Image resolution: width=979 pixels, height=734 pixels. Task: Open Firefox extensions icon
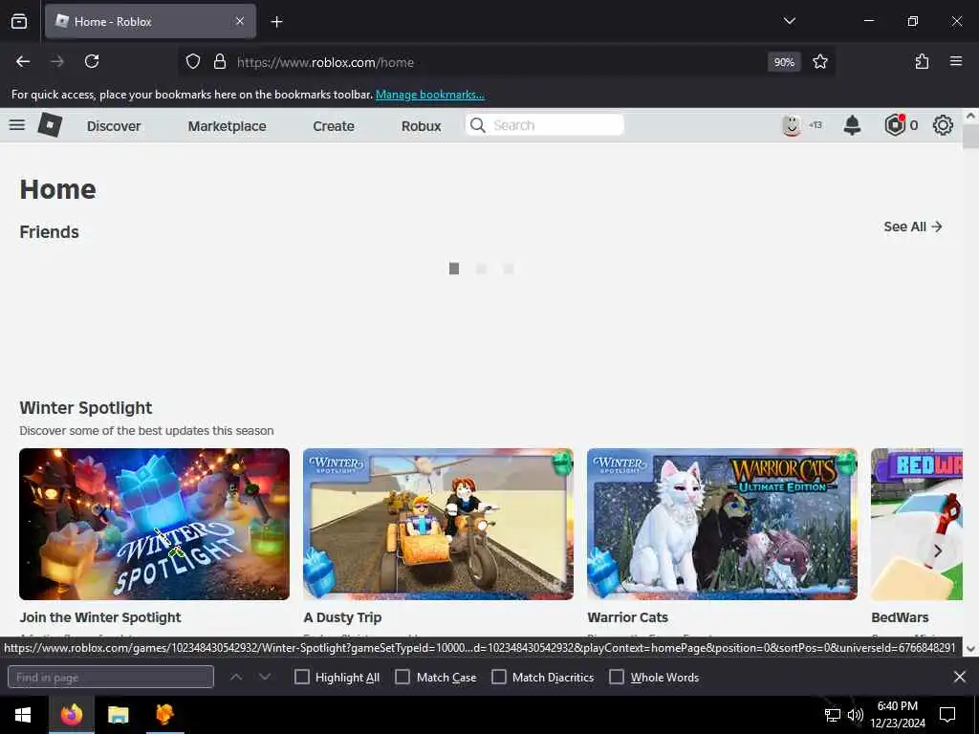click(x=922, y=61)
